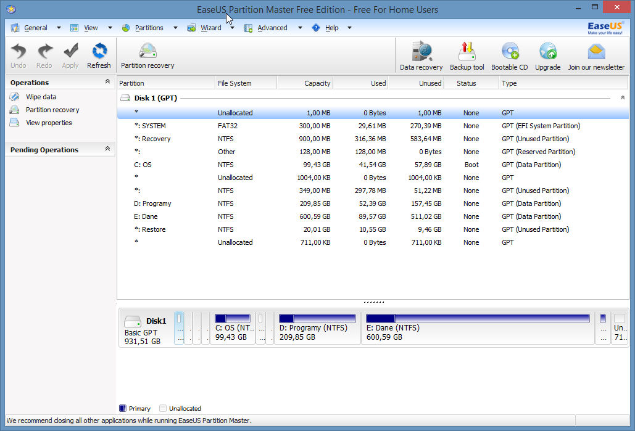635x431 pixels.
Task: Collapse the Operations panel
Action: click(x=107, y=82)
